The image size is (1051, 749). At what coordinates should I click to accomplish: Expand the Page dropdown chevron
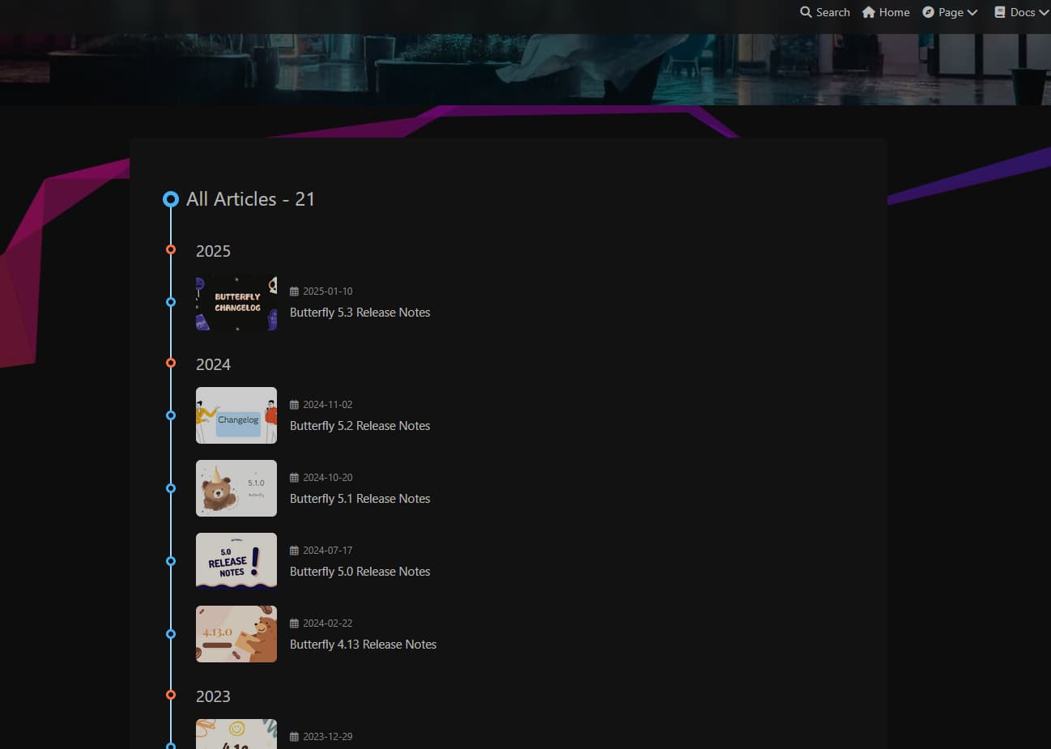click(972, 13)
